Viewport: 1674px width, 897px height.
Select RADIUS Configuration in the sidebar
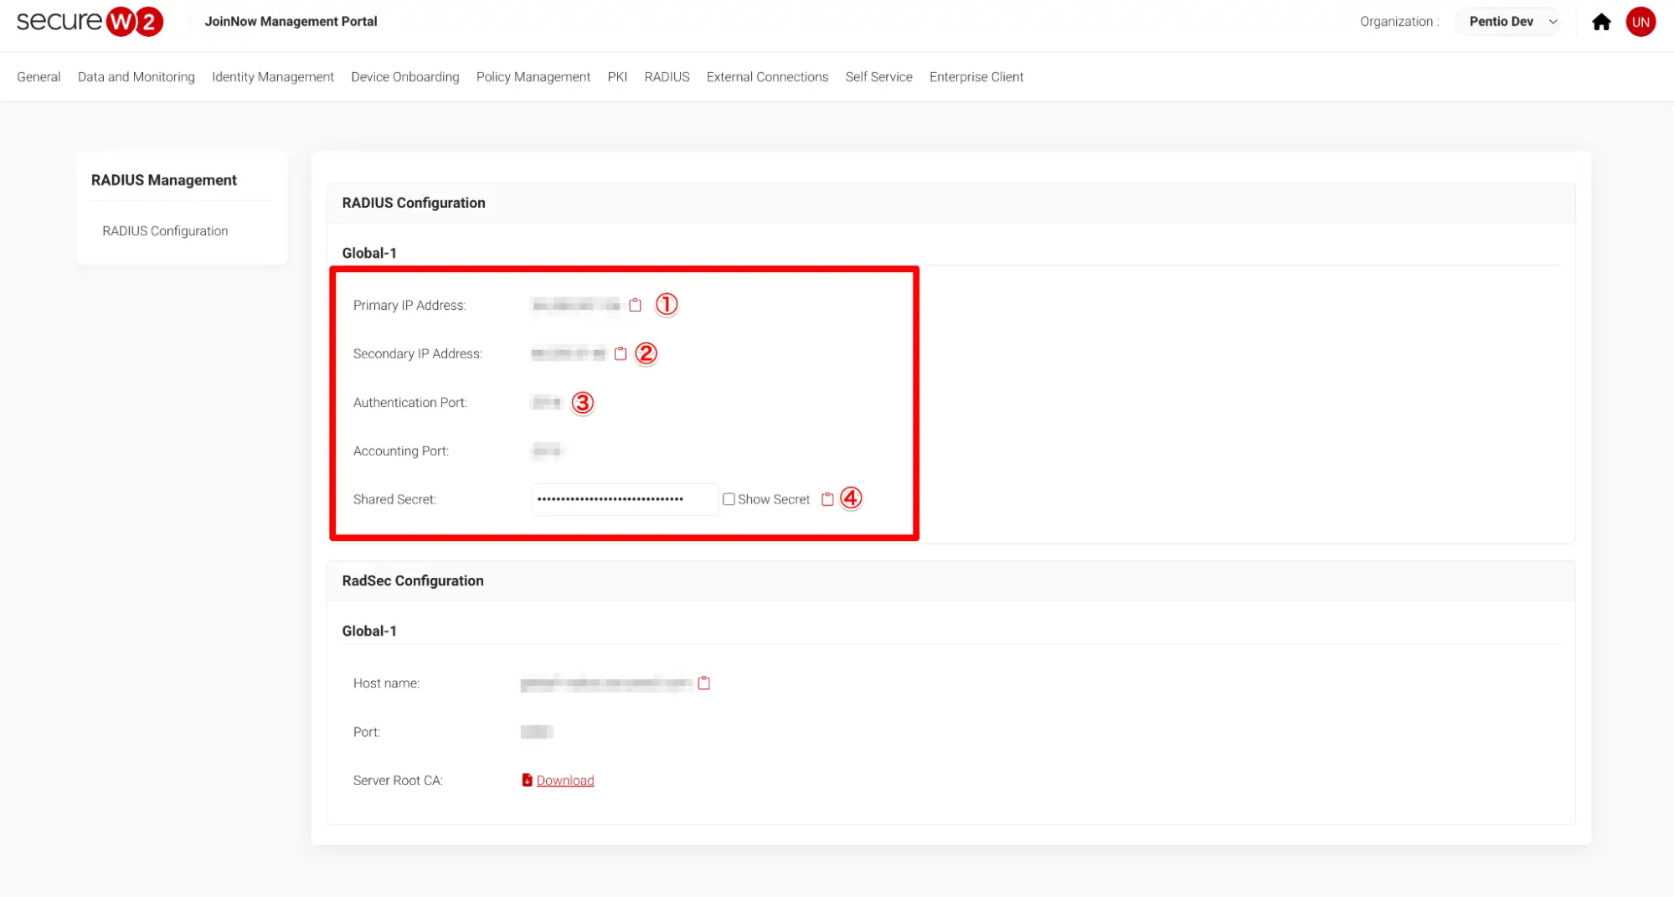(165, 231)
